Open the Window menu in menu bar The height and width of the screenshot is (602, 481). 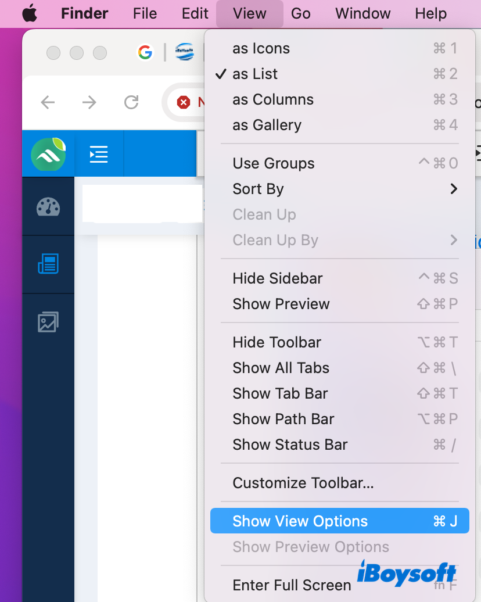pyautogui.click(x=362, y=13)
